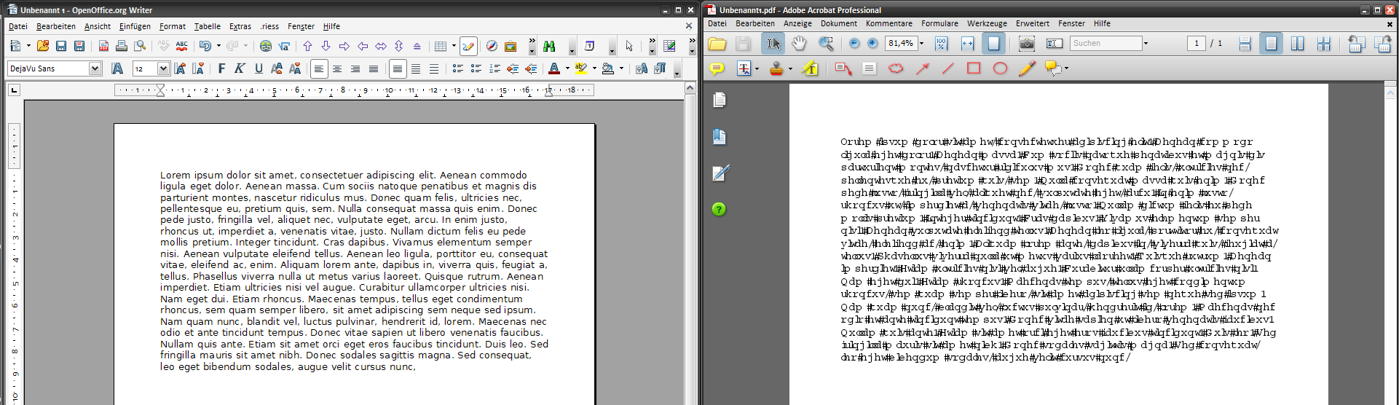Image resolution: width=1399 pixels, height=405 pixels.
Task: Click the binoculars Find icon in Writer
Action: click(x=549, y=47)
